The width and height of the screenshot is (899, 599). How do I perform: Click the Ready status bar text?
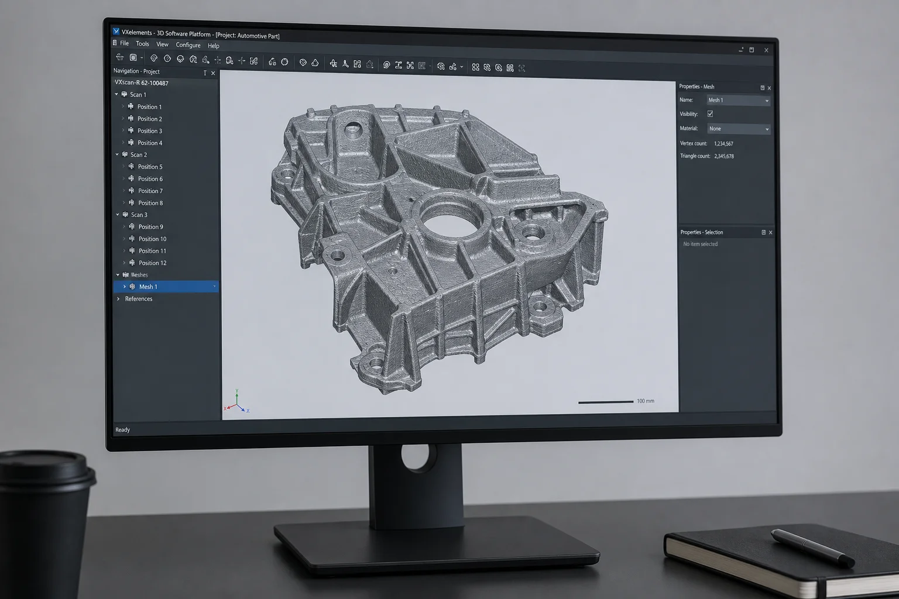click(123, 430)
